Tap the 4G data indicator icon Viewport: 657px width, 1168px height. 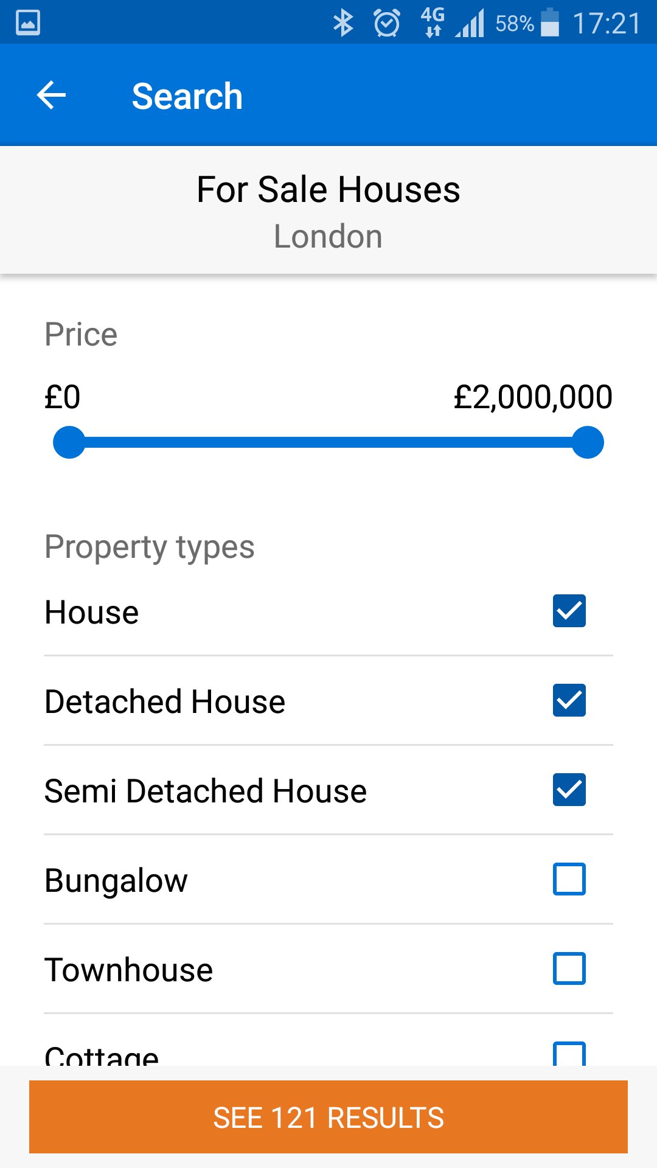pos(433,23)
